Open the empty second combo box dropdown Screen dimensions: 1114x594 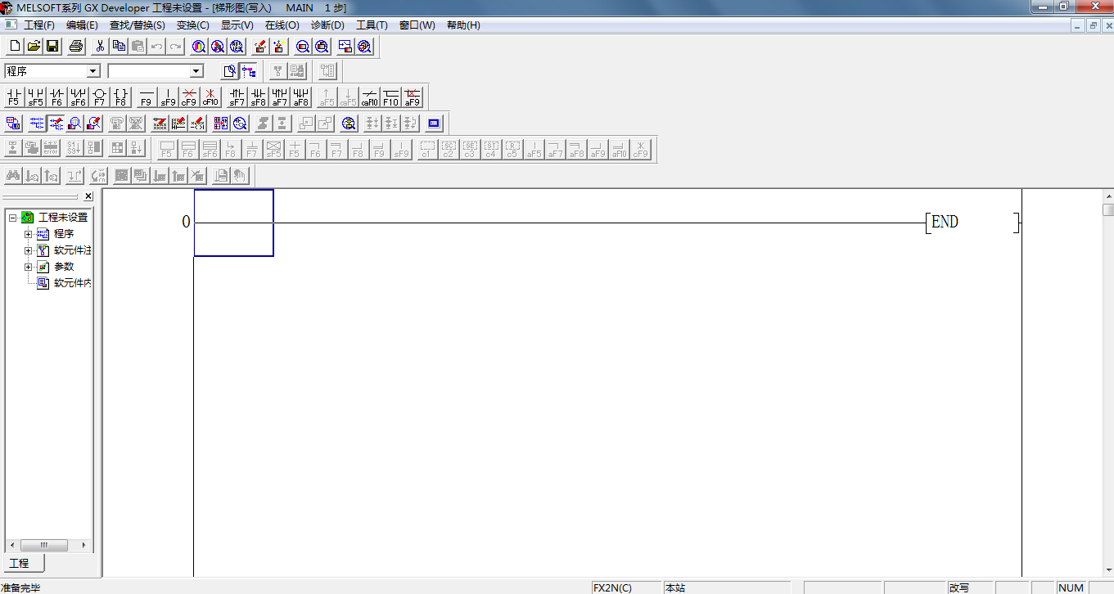(196, 71)
